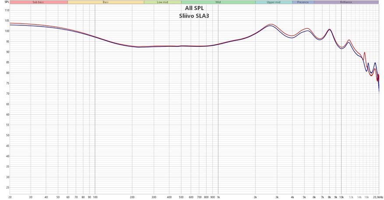This screenshot has height=200, width=384.
Task: Click the 55 SPL axis value
Action: [7, 125]
